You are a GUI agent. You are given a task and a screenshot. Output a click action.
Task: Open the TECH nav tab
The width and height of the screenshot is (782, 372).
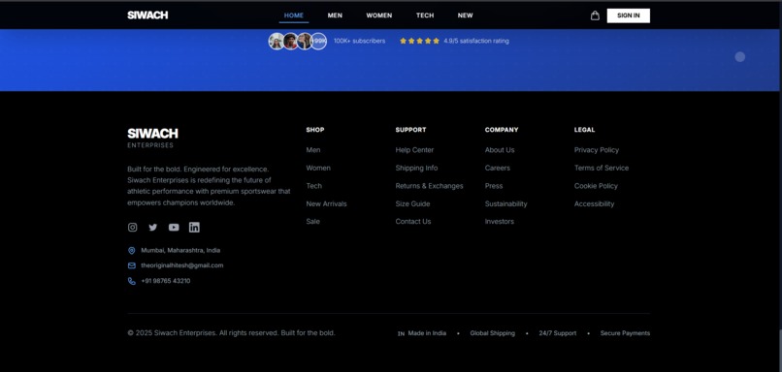pos(425,15)
